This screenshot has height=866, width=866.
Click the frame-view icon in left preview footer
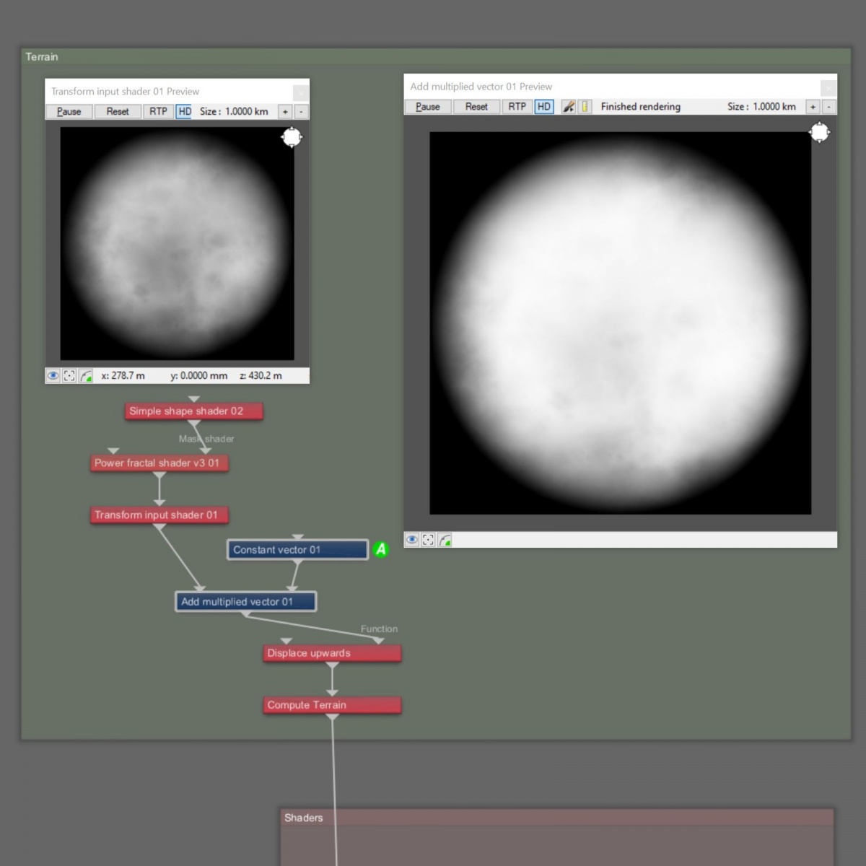[x=69, y=375]
